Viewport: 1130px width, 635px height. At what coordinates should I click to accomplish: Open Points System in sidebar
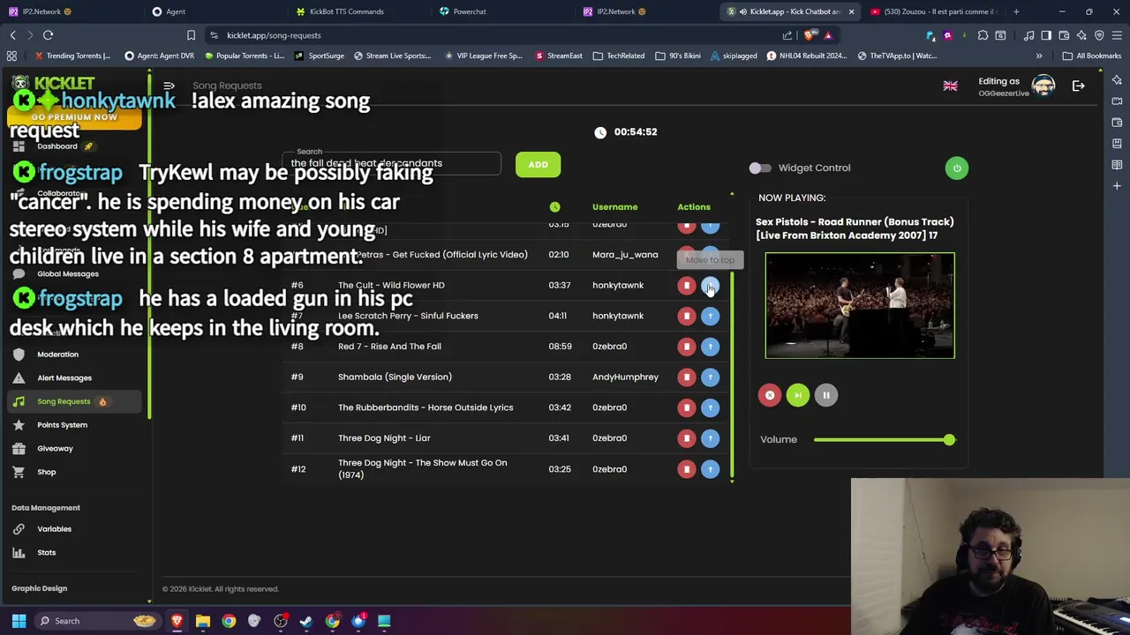[62, 425]
